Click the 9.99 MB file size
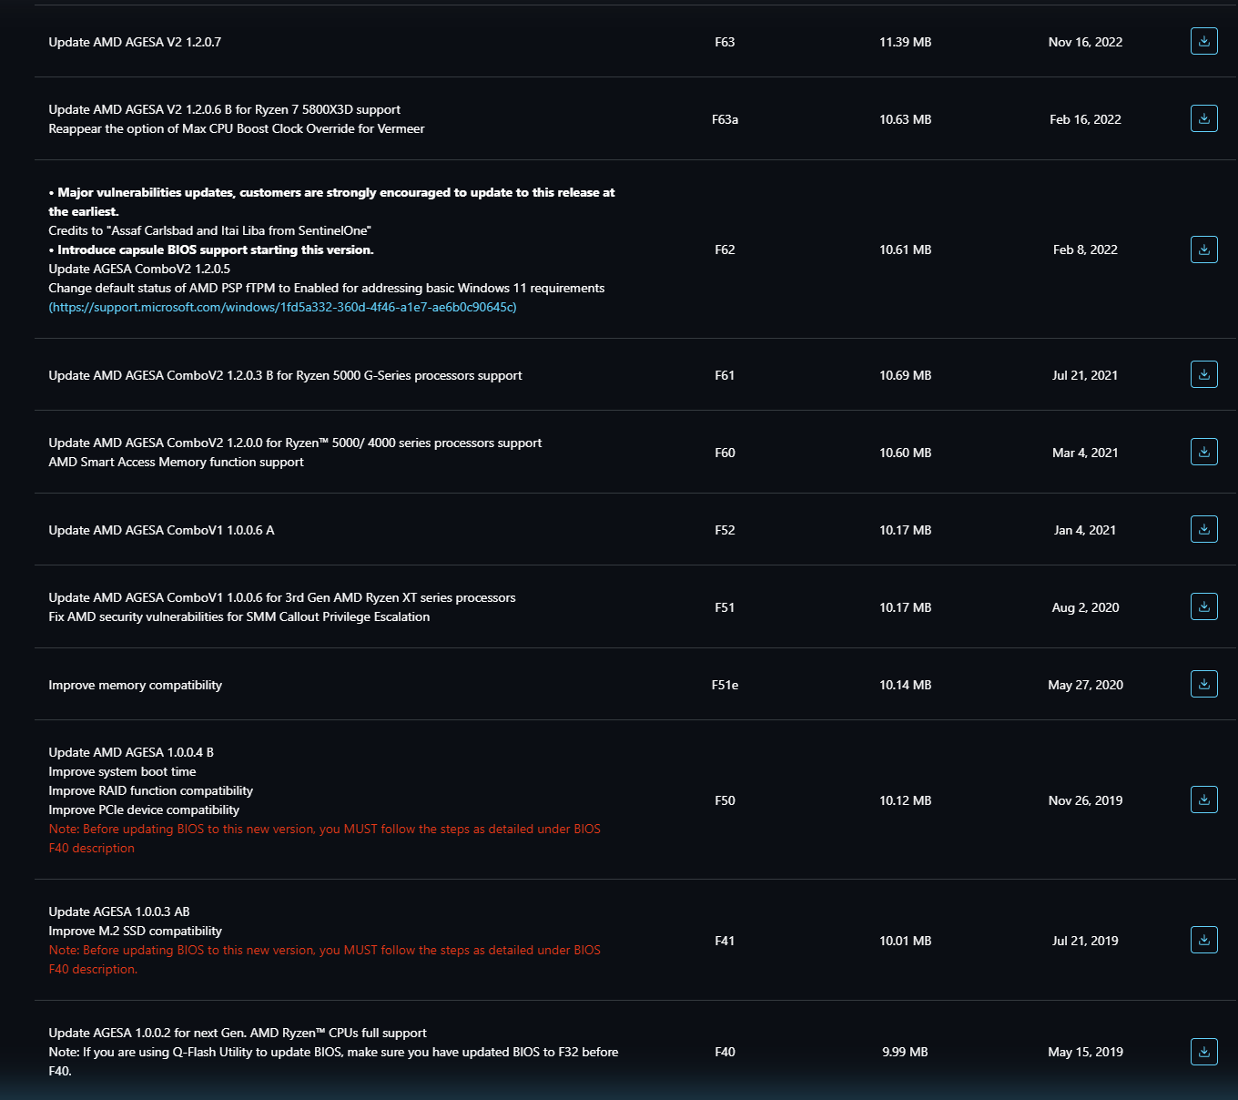The image size is (1238, 1100). pos(905,1052)
